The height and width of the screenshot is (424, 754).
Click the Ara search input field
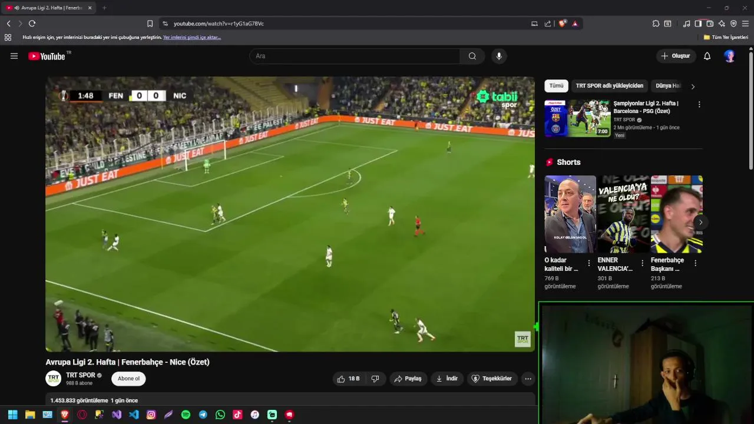pyautogui.click(x=355, y=56)
